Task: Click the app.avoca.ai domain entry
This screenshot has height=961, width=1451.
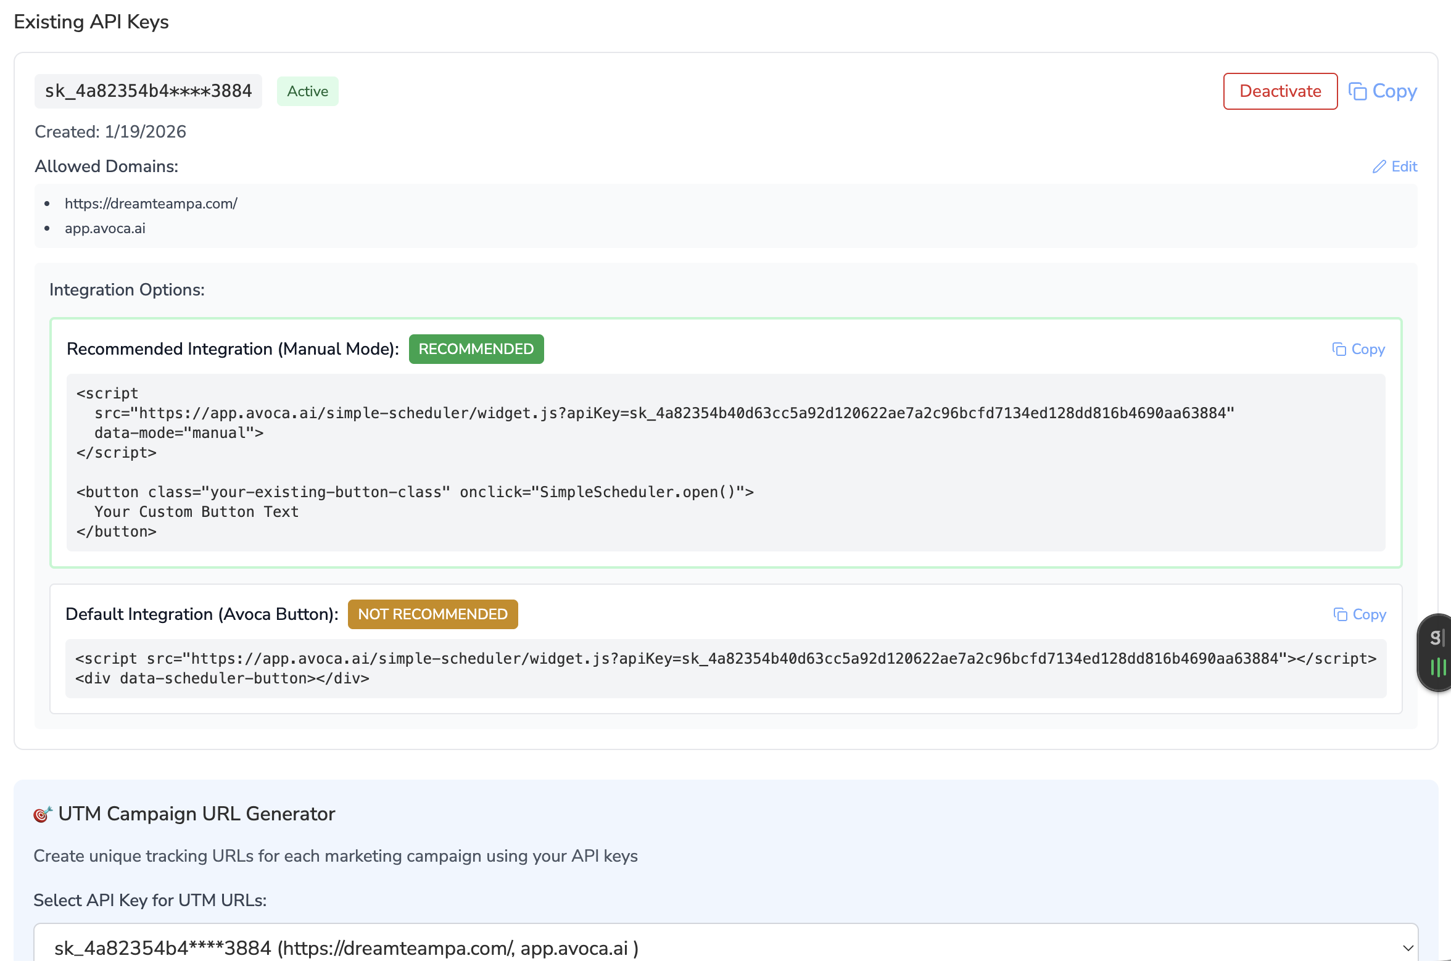Action: point(105,228)
